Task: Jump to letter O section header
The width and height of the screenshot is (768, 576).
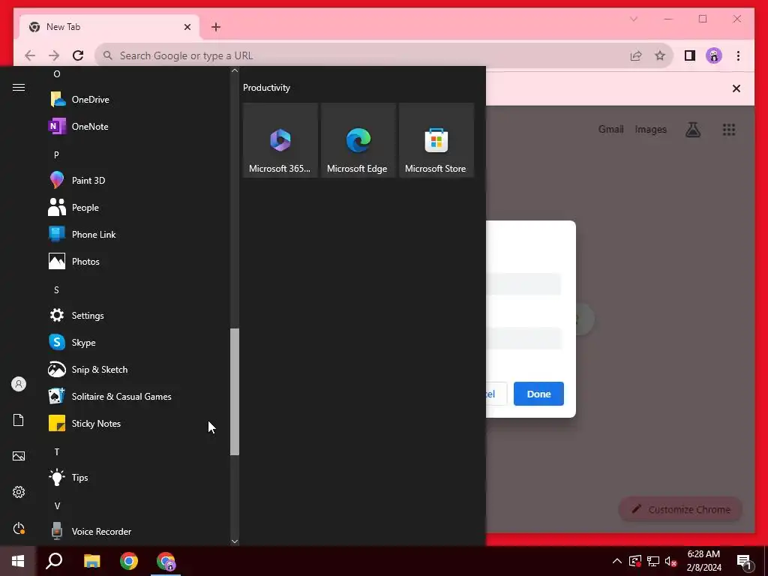Action: 57,74
